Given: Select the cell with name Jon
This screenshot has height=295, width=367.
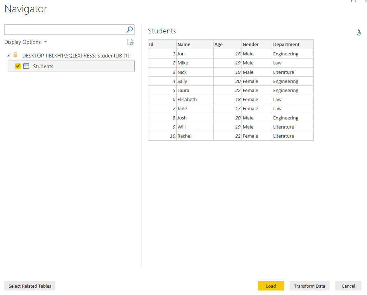Looking at the screenshot, I should (195, 54).
